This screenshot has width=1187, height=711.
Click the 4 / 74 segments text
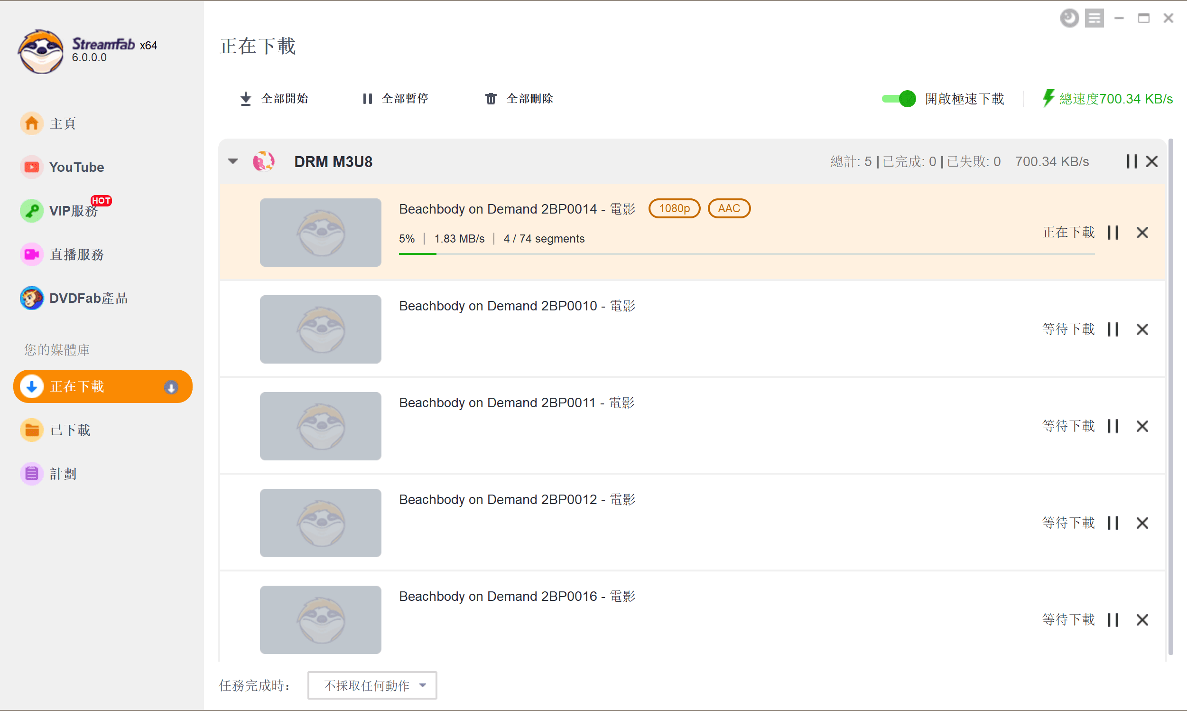point(544,239)
